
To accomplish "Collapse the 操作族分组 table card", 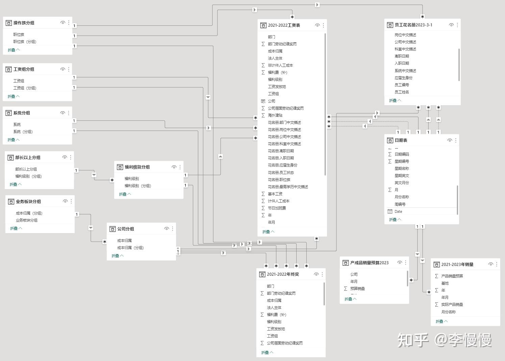I will (x=14, y=50).
